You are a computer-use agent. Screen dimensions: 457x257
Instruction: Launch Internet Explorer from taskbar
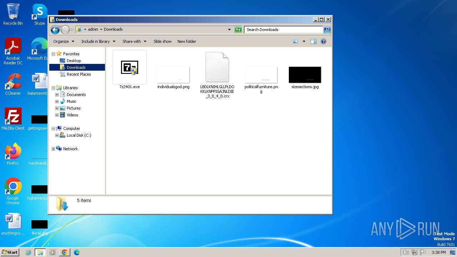(29, 252)
